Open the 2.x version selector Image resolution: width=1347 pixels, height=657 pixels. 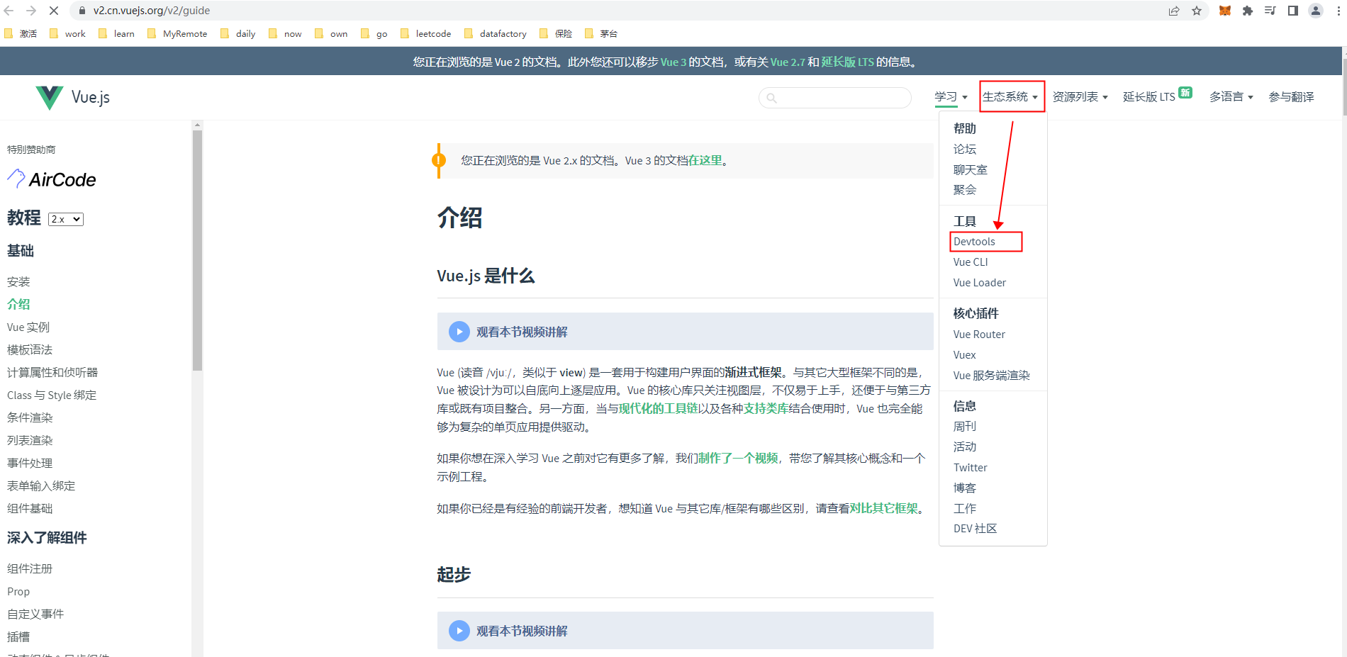click(x=66, y=219)
